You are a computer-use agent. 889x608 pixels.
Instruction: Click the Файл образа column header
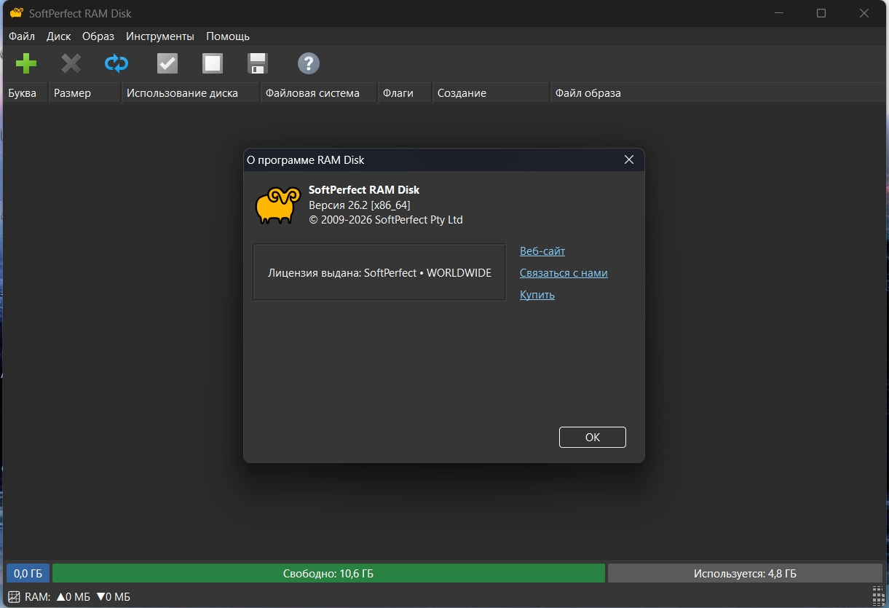tap(717, 92)
